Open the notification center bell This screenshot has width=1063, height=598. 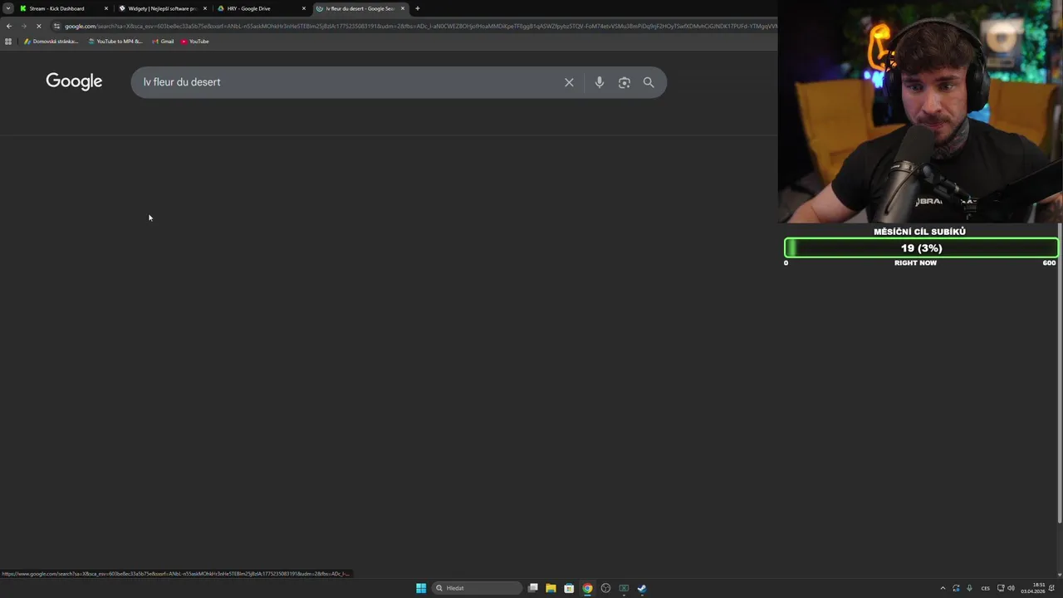tap(1052, 588)
